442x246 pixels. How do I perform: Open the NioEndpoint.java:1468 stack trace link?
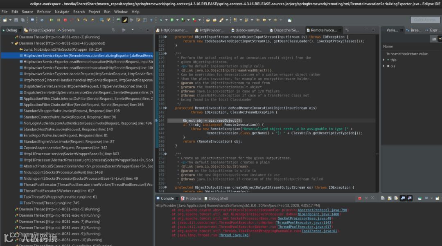(318, 214)
